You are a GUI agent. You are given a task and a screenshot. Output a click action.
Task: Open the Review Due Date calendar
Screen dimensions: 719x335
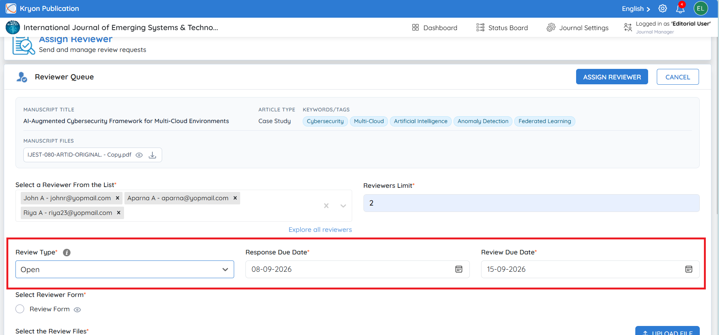pyautogui.click(x=689, y=269)
